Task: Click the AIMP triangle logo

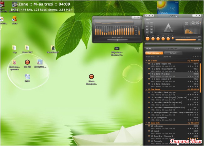Action: 168,28
